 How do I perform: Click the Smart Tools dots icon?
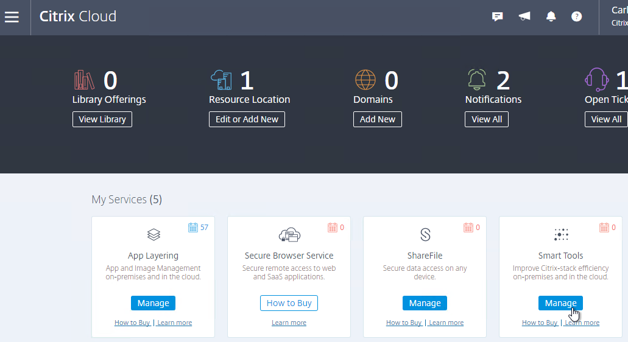point(561,234)
